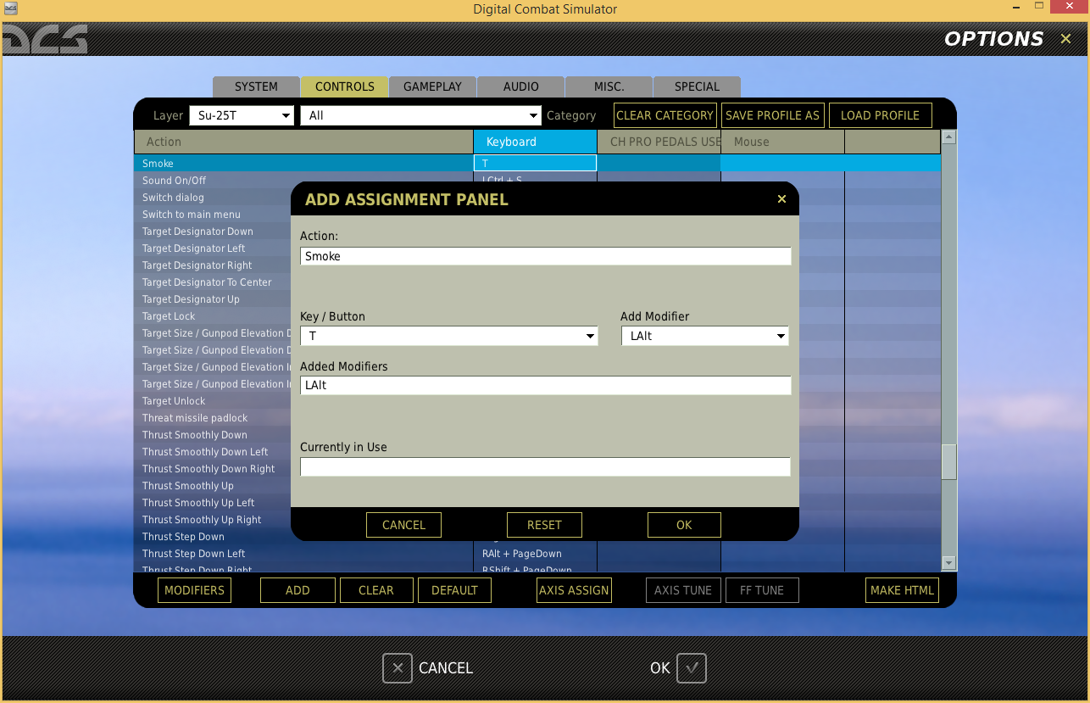1090x703 pixels.
Task: Click the LOAD PROFILE button
Action: click(880, 115)
